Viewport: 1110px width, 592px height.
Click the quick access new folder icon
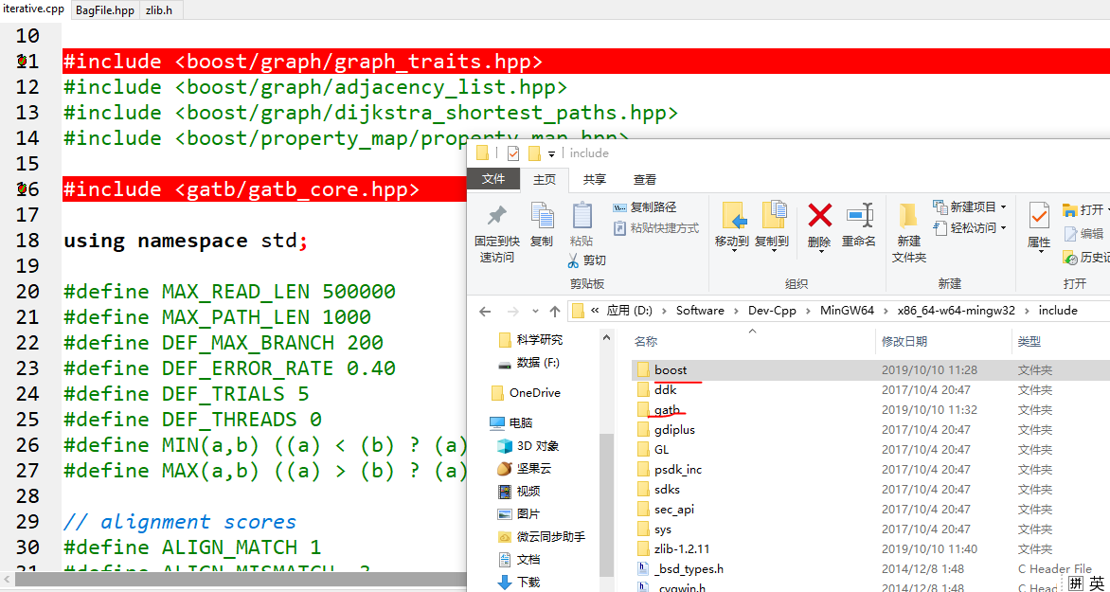pos(534,152)
